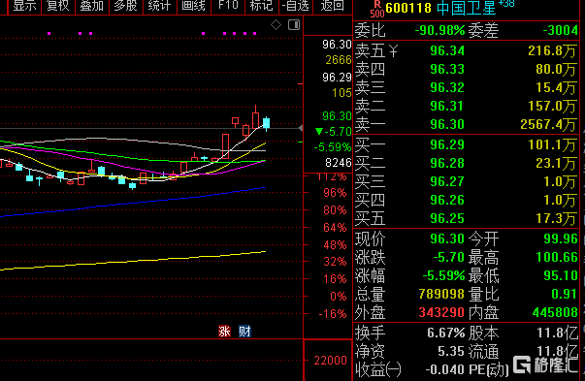Click the 96% scale label on axis
Screen dimensions: 585x381
(335, 193)
